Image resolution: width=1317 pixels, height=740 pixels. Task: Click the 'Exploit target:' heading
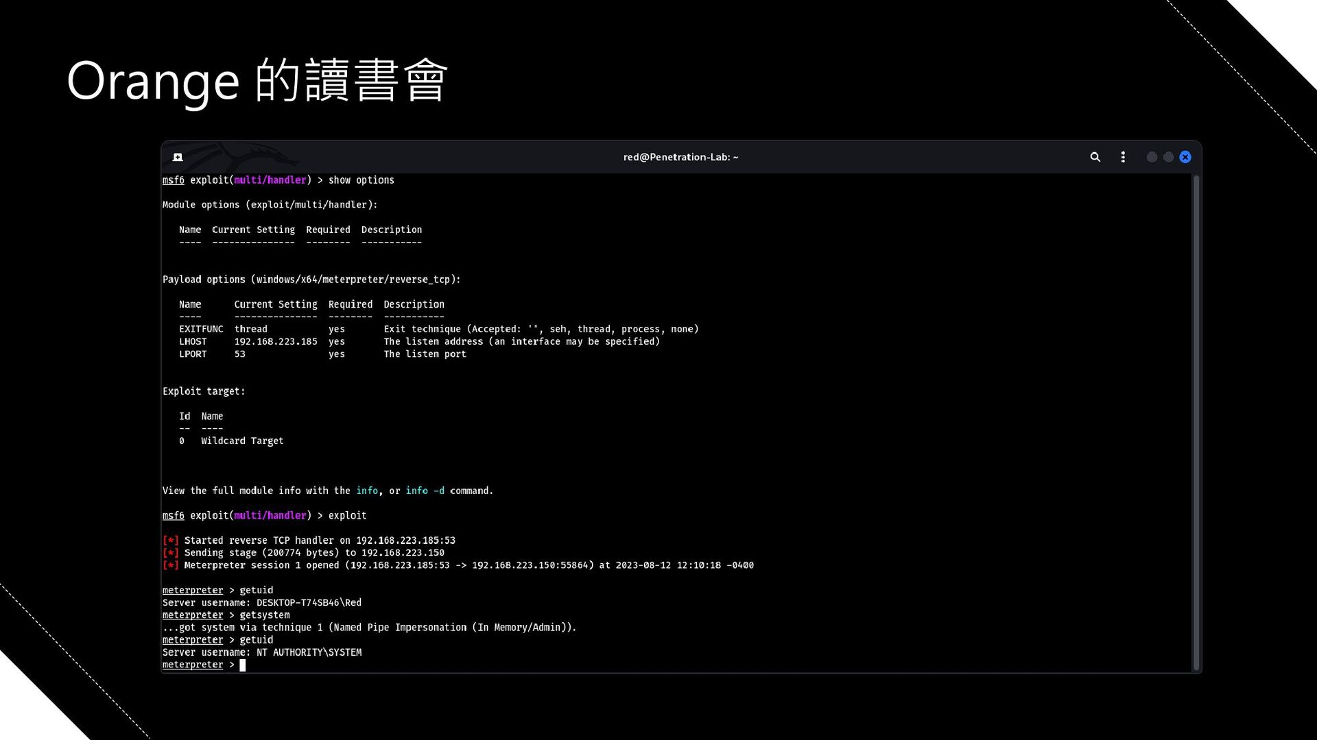click(203, 391)
